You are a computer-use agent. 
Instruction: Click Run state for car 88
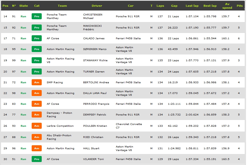coord(23,137)
